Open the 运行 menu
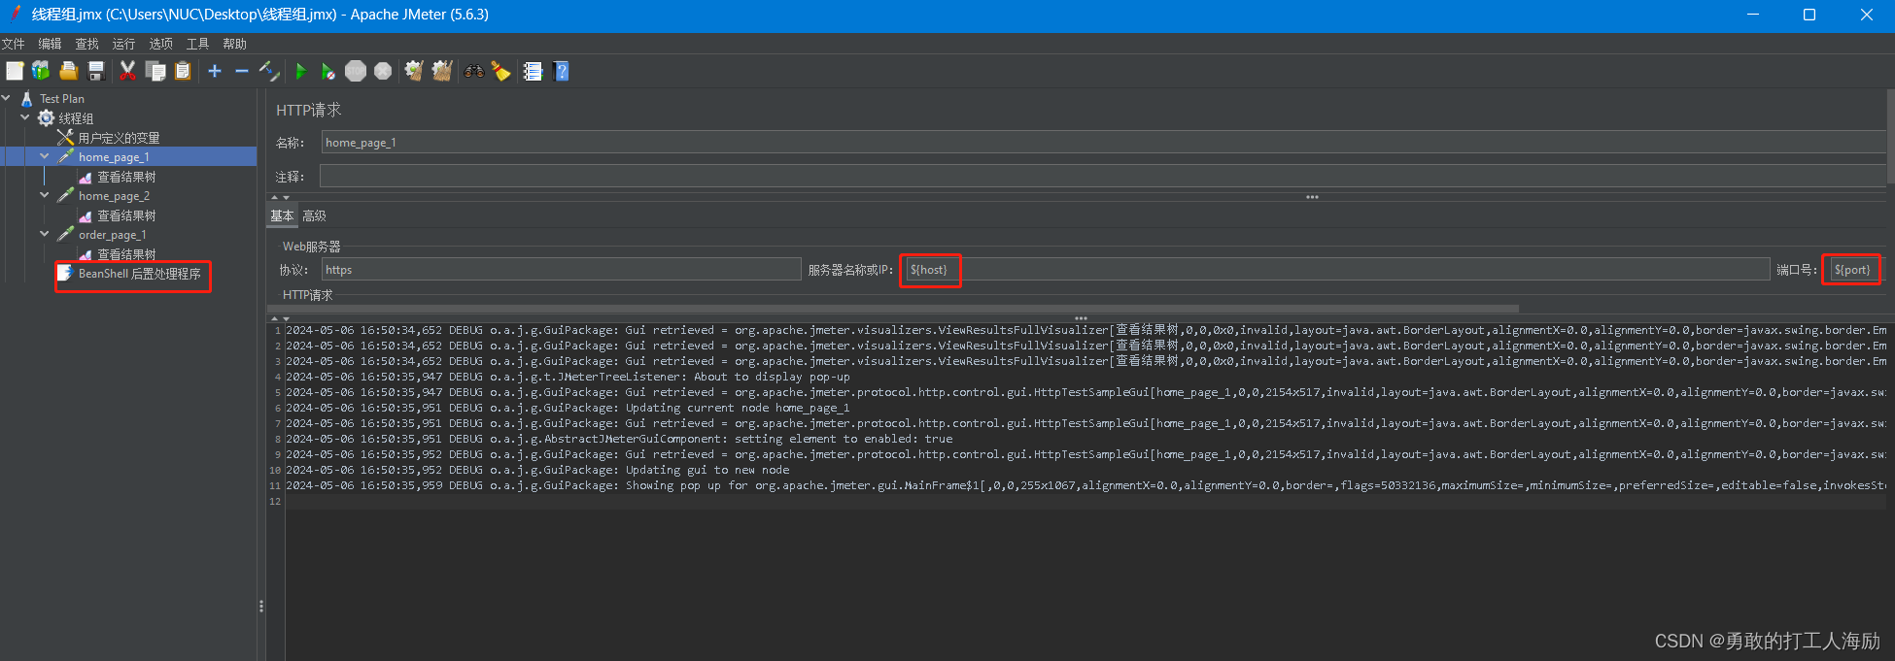 tap(123, 44)
